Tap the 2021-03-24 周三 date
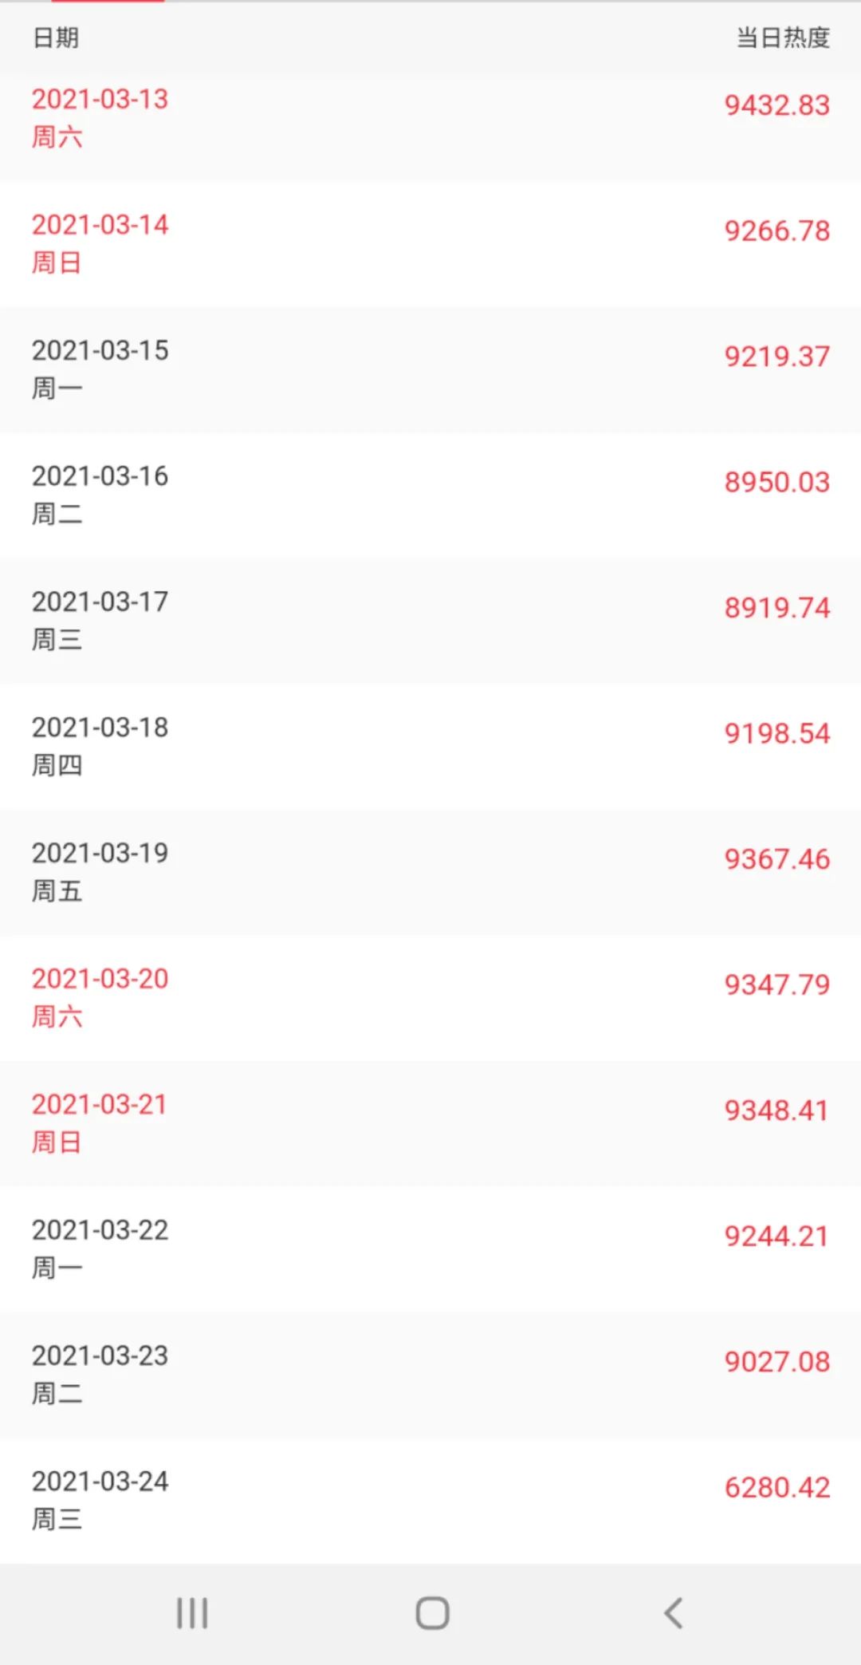Screen dimensions: 861x1665 (100, 1500)
